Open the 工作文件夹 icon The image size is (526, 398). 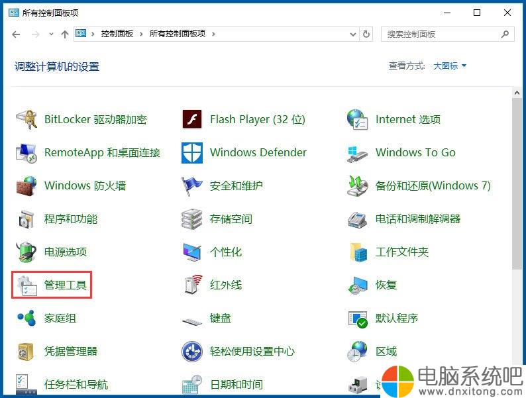pyautogui.click(x=358, y=252)
